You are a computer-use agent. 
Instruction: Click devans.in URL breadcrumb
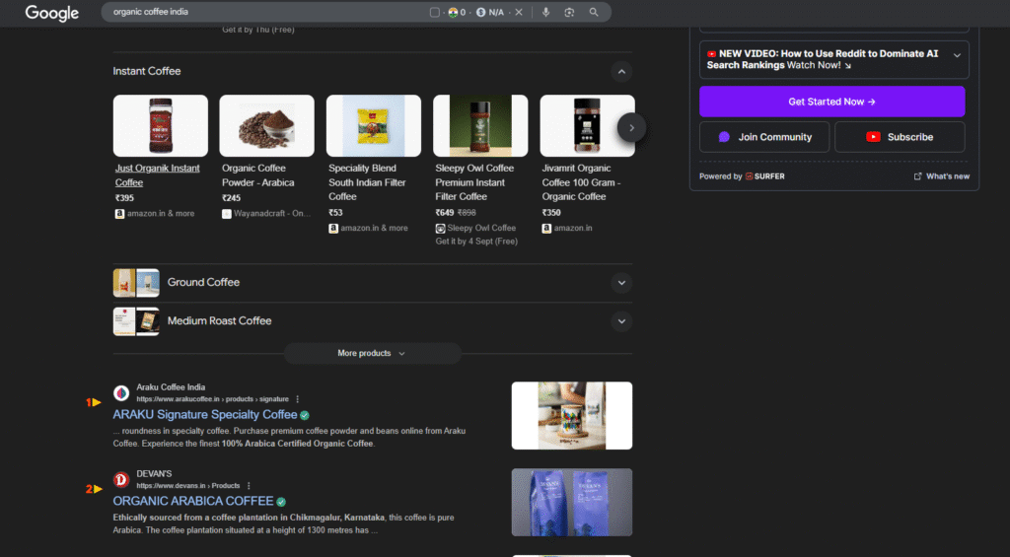point(188,485)
